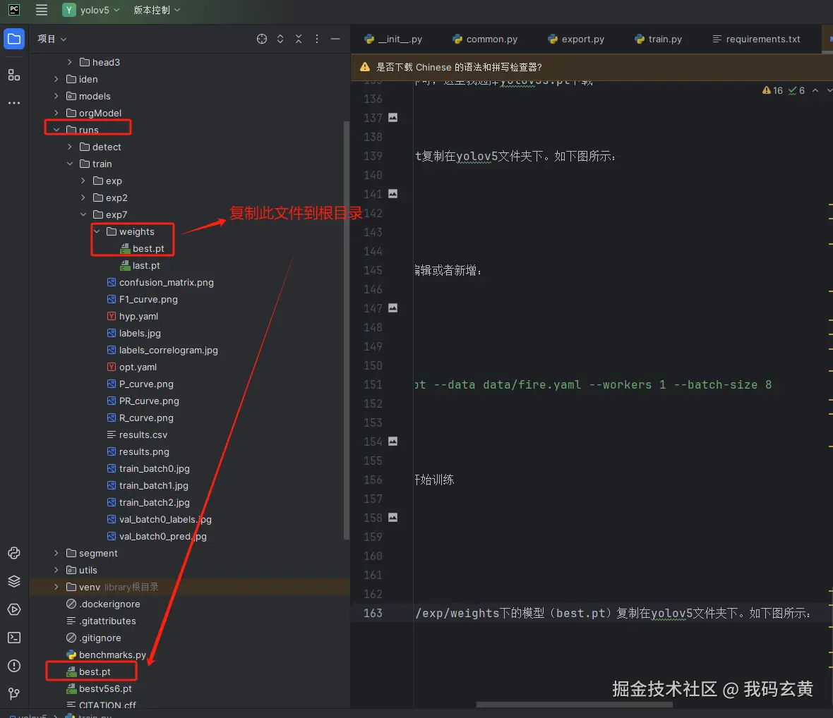Switch to export.py tab
The width and height of the screenshot is (833, 718).
[x=576, y=39]
